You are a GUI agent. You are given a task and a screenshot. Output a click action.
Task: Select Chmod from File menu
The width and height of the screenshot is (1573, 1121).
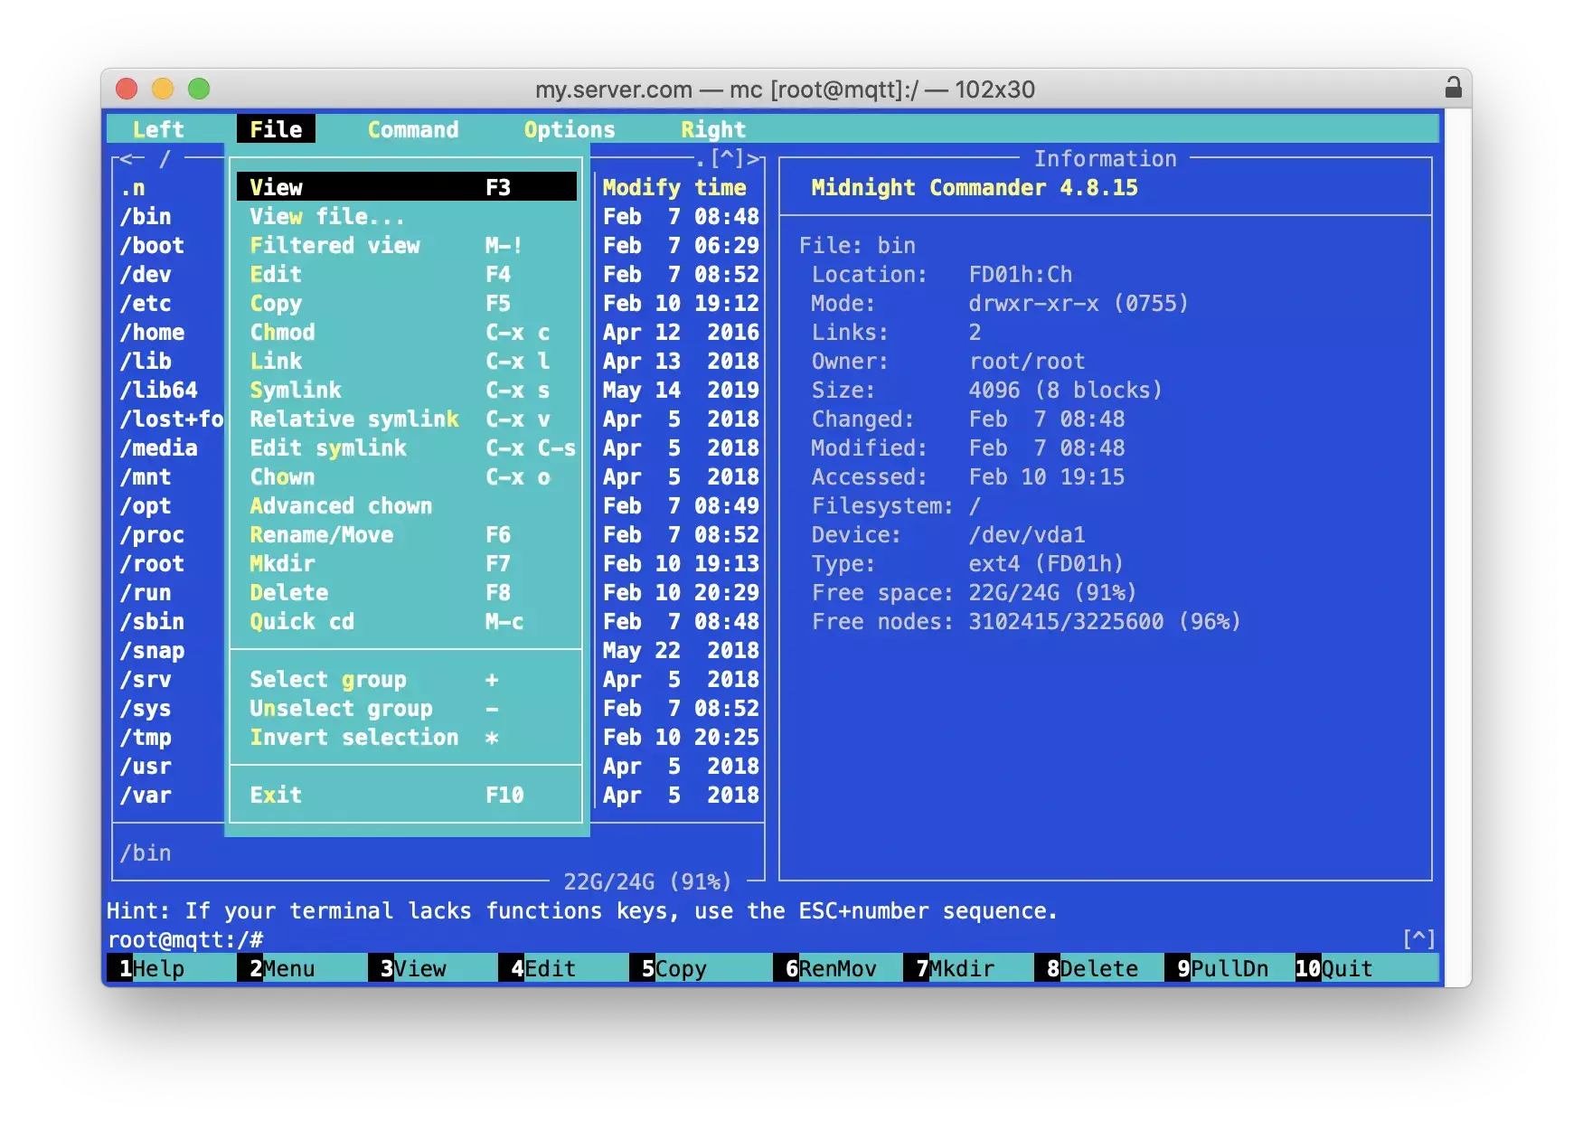pos(283,332)
